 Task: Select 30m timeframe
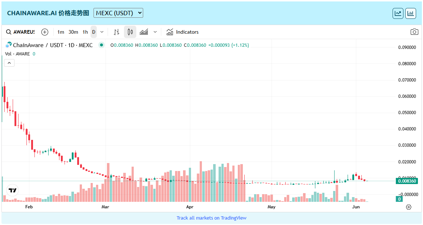(x=73, y=32)
